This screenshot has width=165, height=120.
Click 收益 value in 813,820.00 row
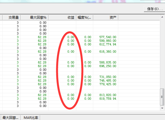pyautogui.click(x=71, y=95)
